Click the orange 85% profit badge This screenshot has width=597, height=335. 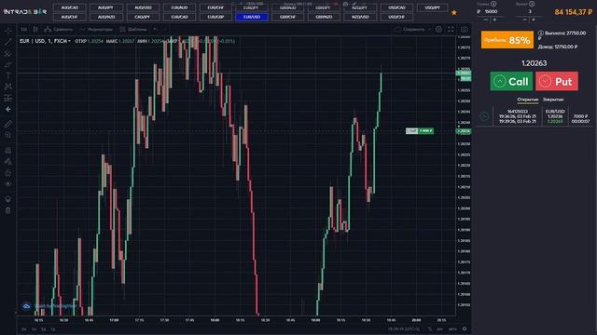pyautogui.click(x=507, y=40)
